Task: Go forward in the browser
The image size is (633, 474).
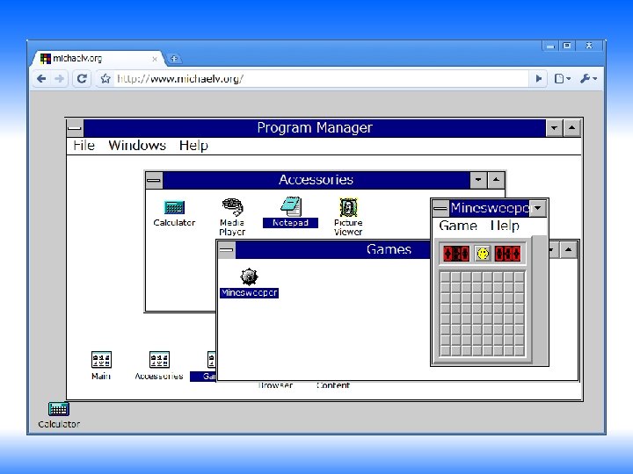Action: tap(60, 79)
